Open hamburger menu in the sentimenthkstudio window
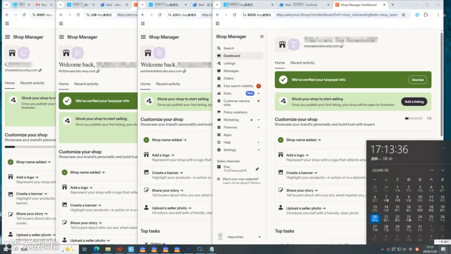Viewport: 451px width, 254px height. [143, 37]
